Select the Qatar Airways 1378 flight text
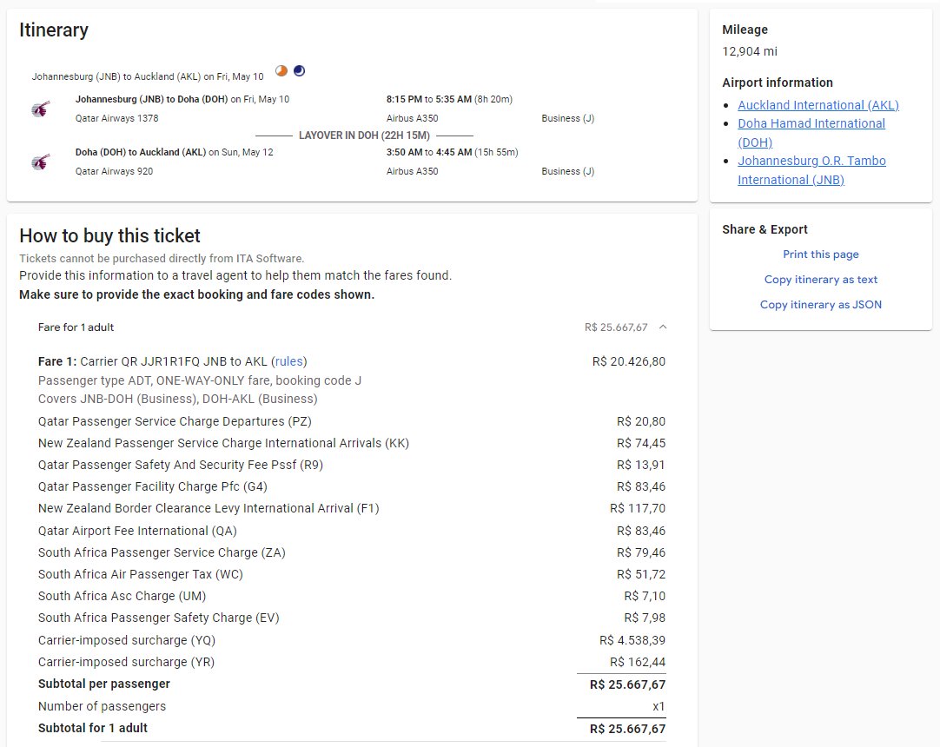This screenshot has height=747, width=940. tap(117, 118)
